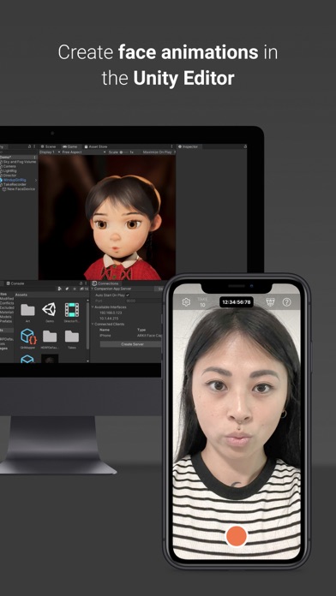Switch to the Scene tab
Image resolution: width=336 pixels, height=596 pixels.
click(48, 146)
